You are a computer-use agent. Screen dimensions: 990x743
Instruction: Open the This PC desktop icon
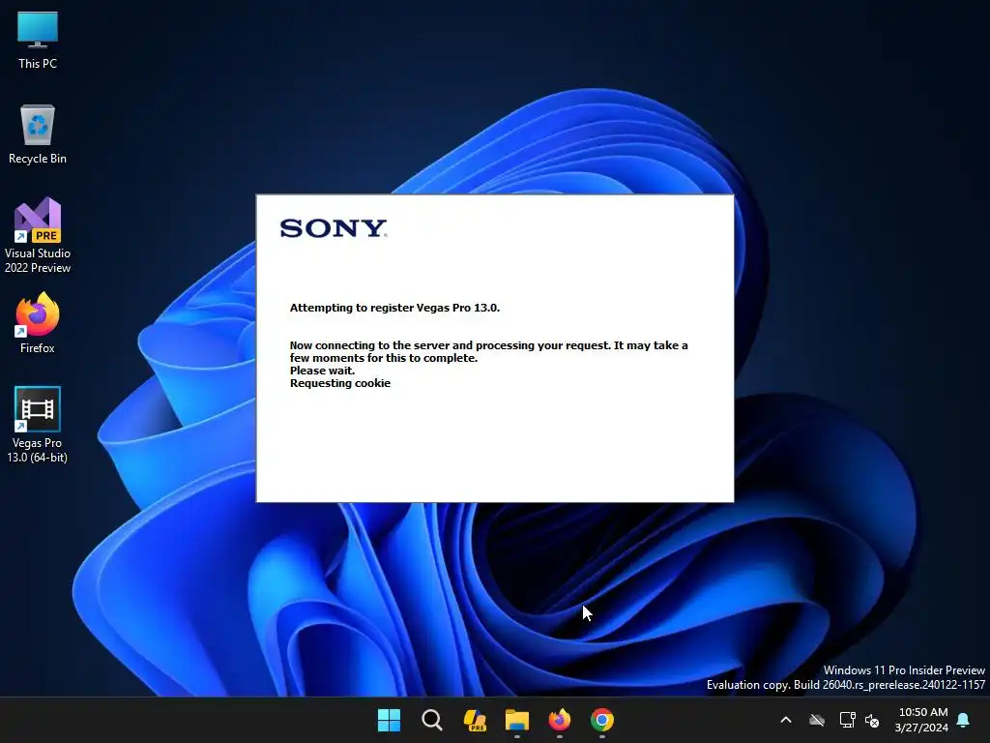coord(38,41)
